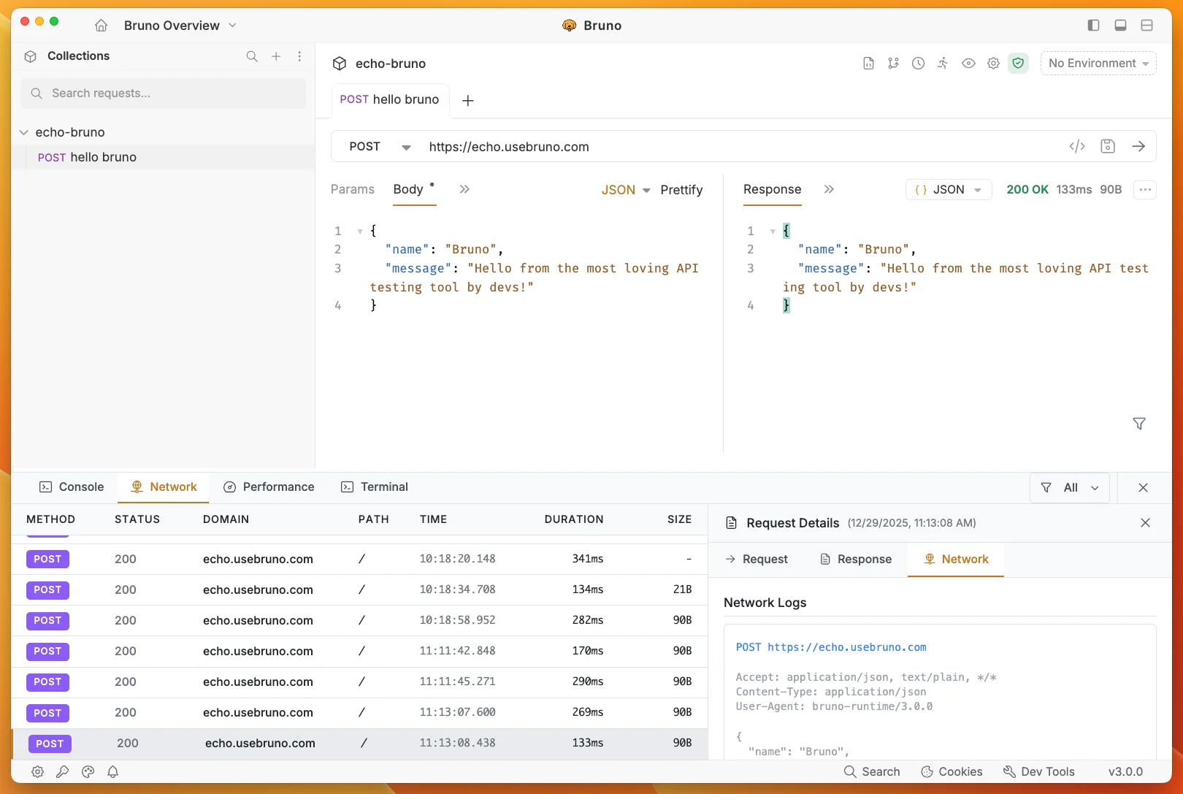Open the Params tab

coord(353,189)
